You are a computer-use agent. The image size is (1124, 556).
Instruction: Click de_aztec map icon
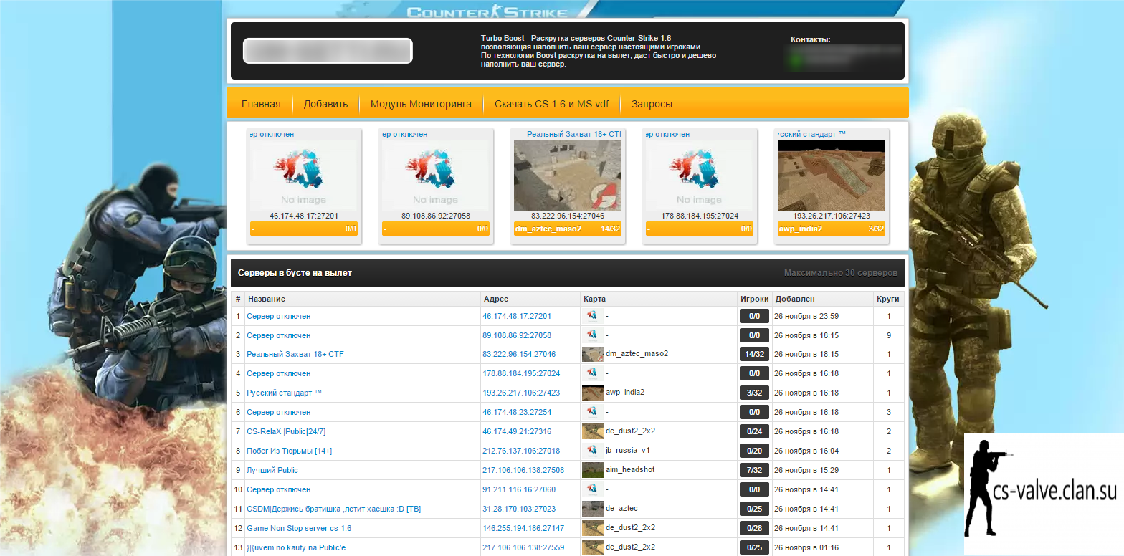coord(592,509)
